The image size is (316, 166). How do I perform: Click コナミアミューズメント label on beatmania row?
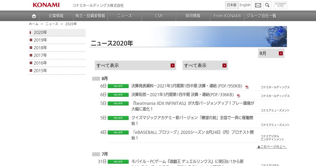(x=275, y=110)
